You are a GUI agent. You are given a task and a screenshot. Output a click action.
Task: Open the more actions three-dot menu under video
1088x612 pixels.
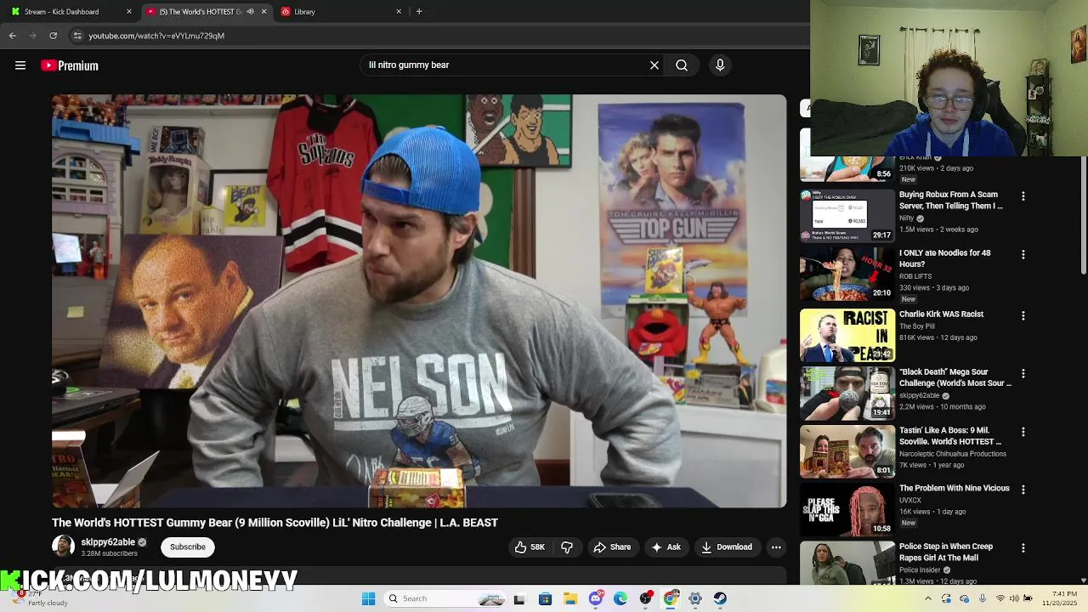tap(776, 547)
